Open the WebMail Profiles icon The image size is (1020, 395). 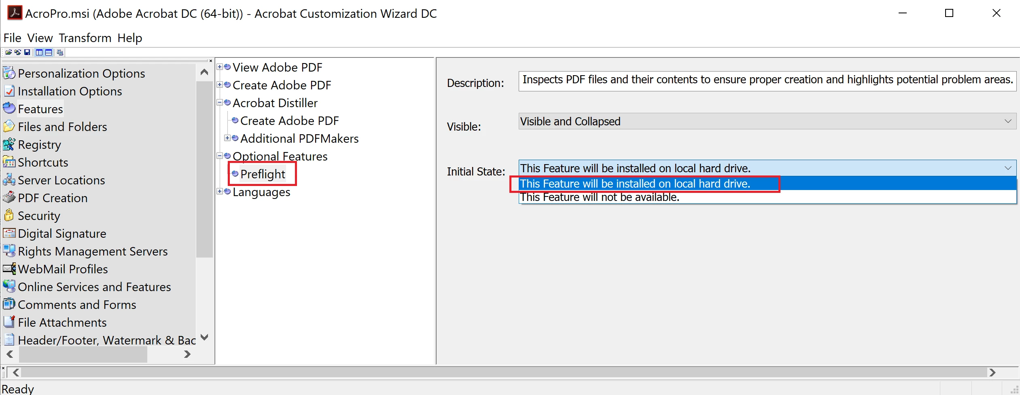tap(9, 269)
